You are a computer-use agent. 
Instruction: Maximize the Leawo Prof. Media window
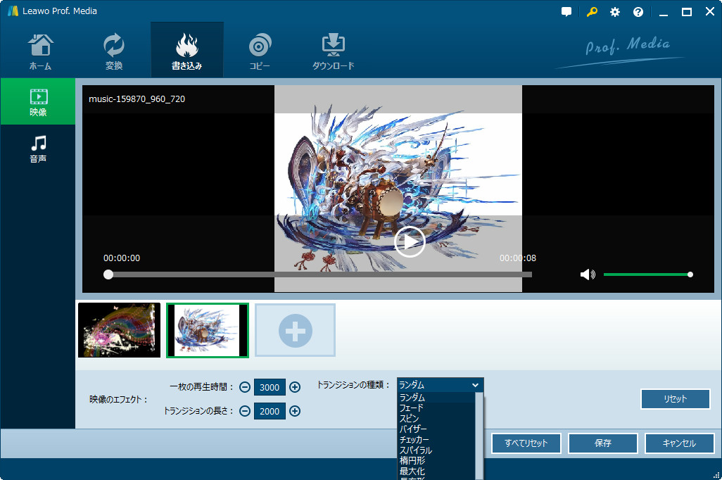pos(687,12)
